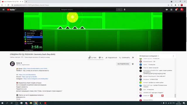Go to YouTube home via the logo
This screenshot has width=187, height=105.
click(11, 10)
